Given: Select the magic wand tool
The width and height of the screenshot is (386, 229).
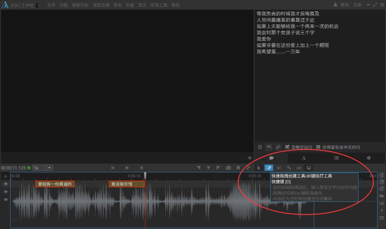Looking at the screenshot, I should click(x=248, y=168).
